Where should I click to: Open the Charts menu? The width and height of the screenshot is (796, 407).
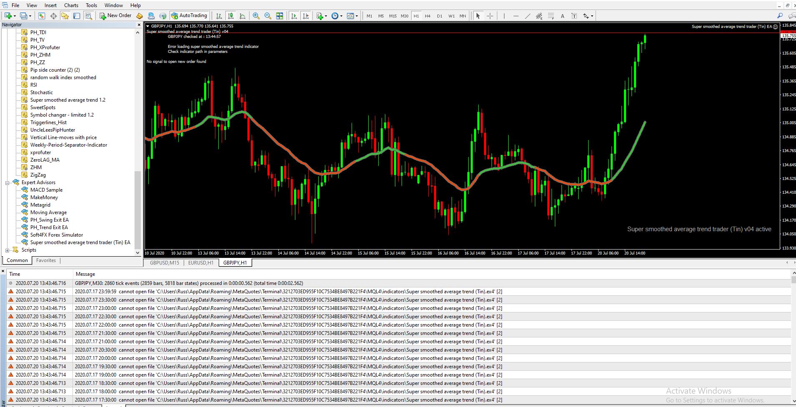tap(71, 5)
